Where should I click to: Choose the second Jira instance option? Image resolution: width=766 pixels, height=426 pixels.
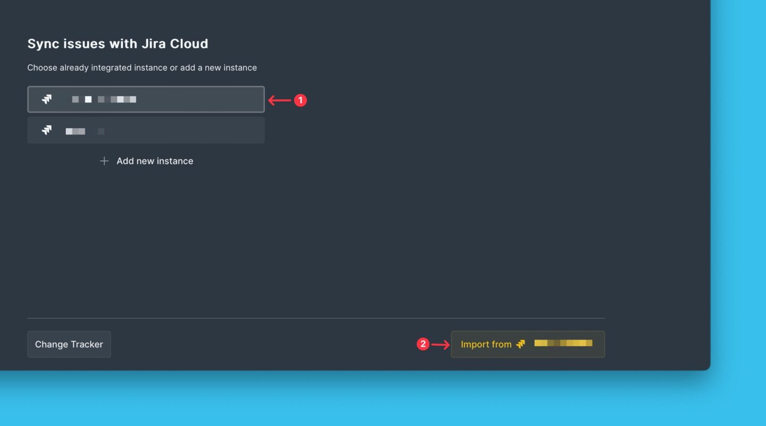coord(146,130)
